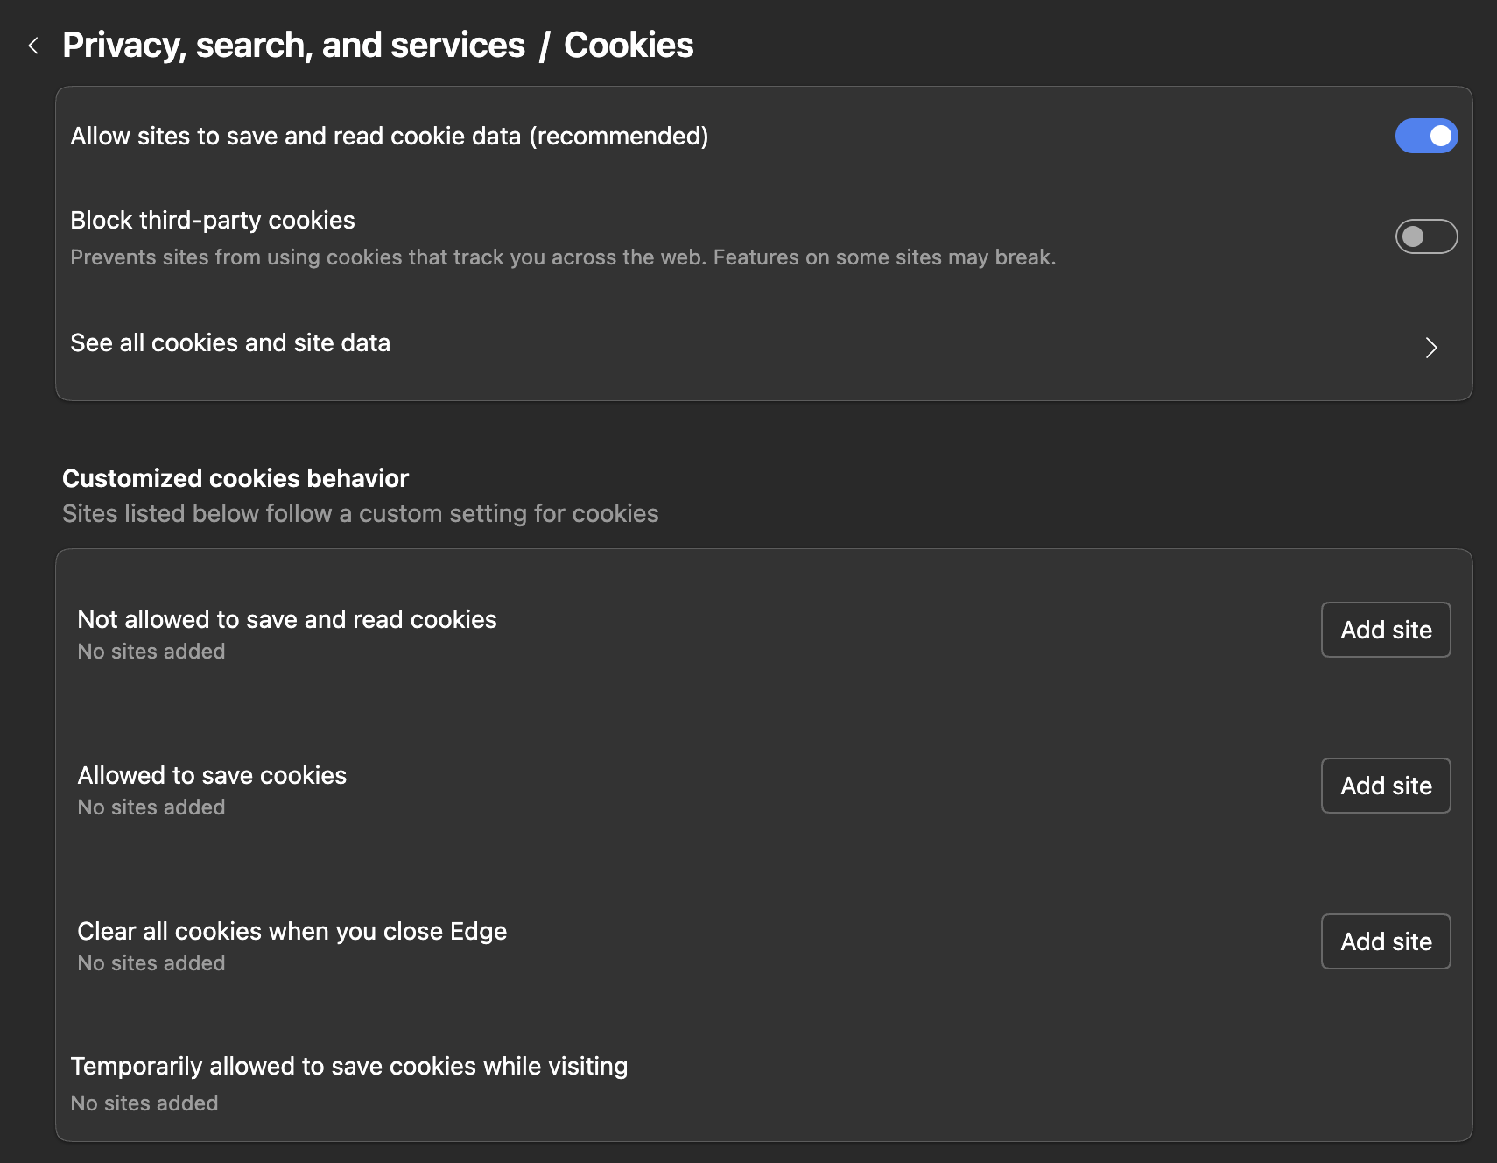The height and width of the screenshot is (1163, 1497).
Task: Select the Allowed to save cookies label
Action: (x=212, y=776)
